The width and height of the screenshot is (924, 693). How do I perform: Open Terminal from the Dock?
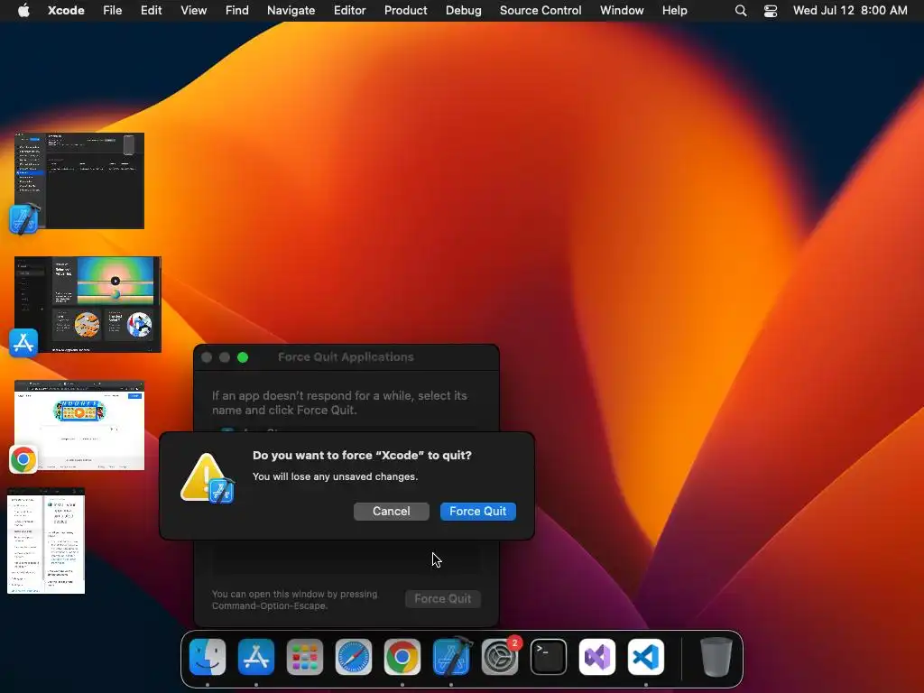(x=549, y=657)
